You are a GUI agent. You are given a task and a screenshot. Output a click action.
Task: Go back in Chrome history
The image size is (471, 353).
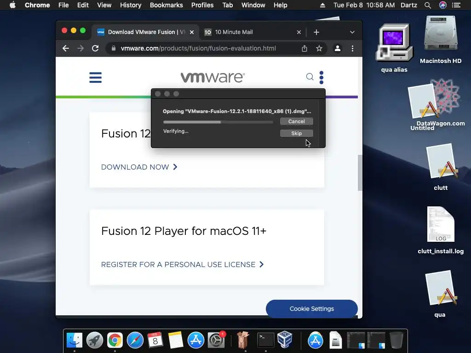pos(66,48)
